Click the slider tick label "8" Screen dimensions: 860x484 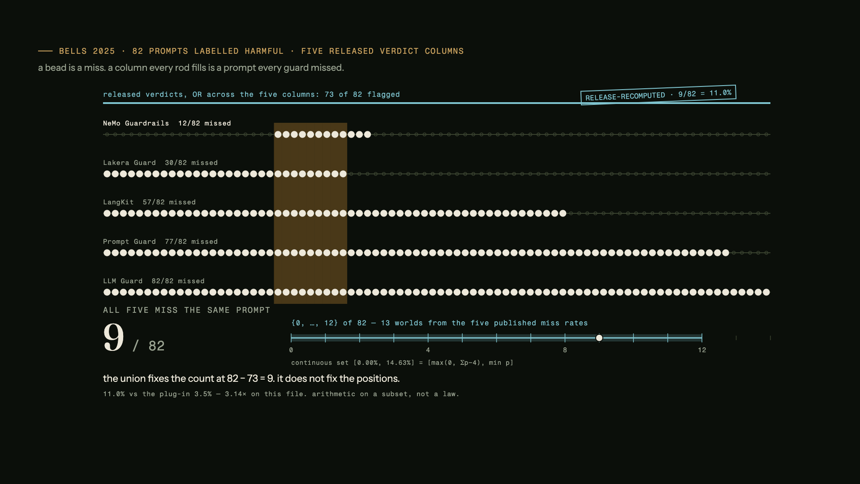point(565,350)
